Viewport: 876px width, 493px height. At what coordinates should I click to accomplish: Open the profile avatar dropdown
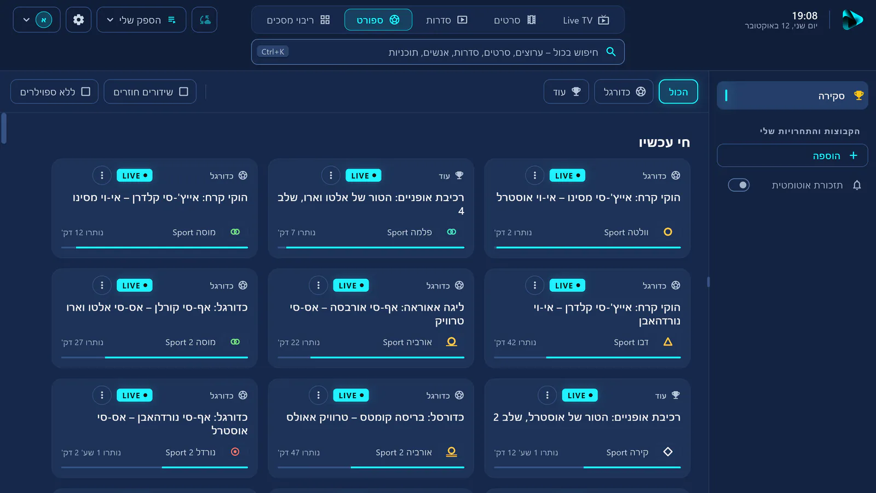(37, 20)
